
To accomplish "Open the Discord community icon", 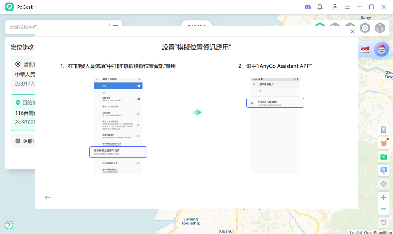I will tap(308, 7).
